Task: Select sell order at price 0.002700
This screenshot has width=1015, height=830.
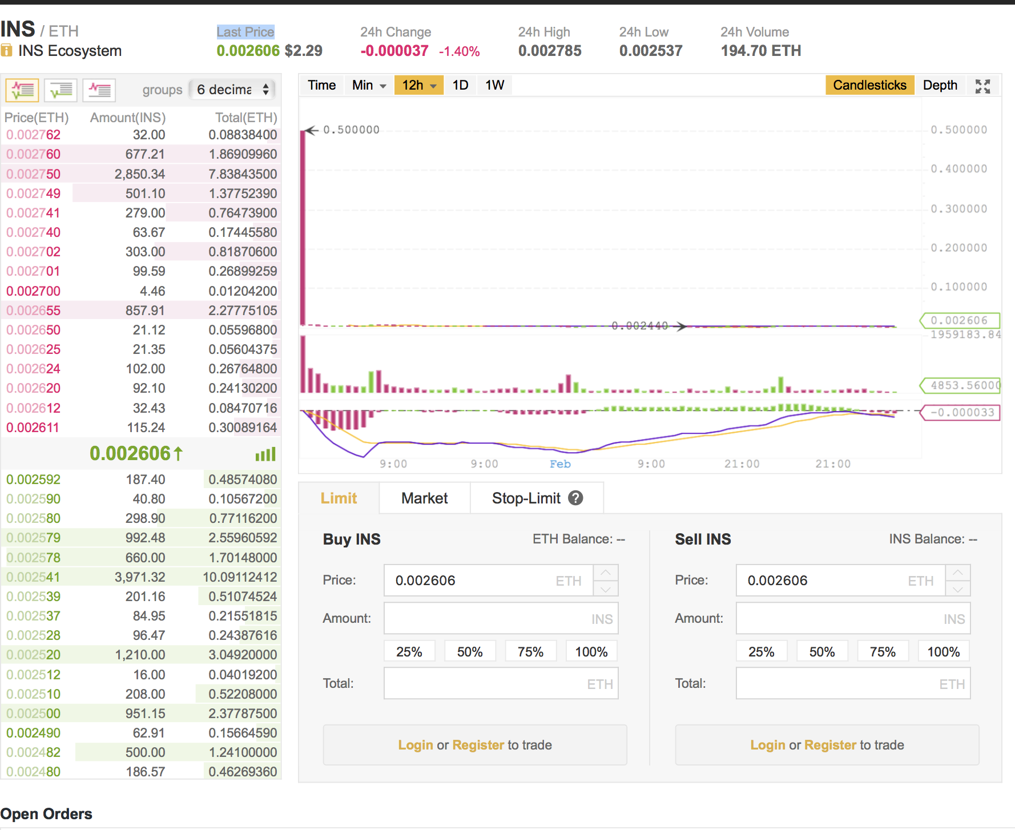Action: point(141,291)
